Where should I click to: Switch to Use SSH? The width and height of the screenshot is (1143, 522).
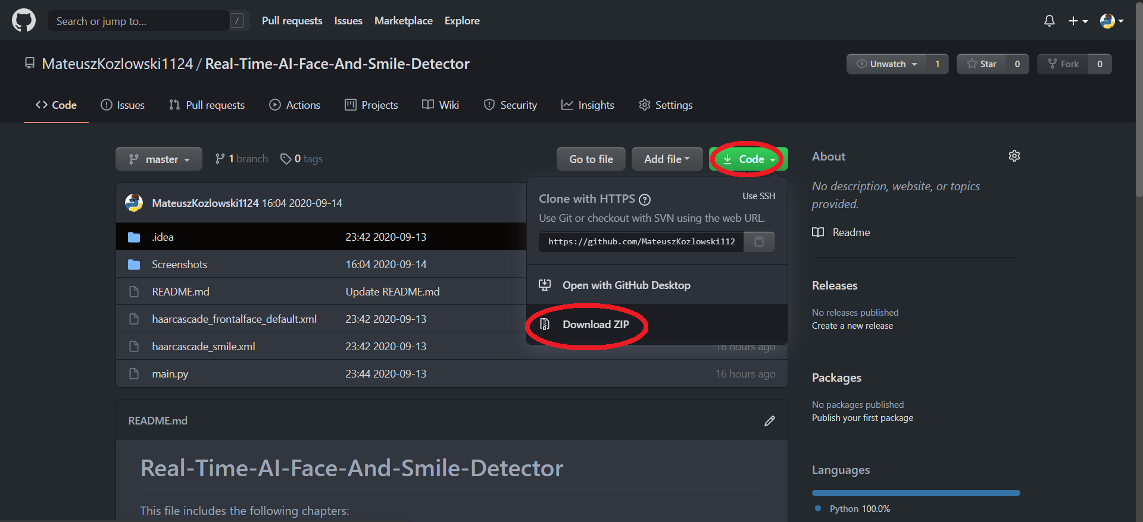point(758,196)
